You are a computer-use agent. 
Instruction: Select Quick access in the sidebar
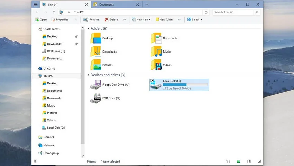(49, 29)
